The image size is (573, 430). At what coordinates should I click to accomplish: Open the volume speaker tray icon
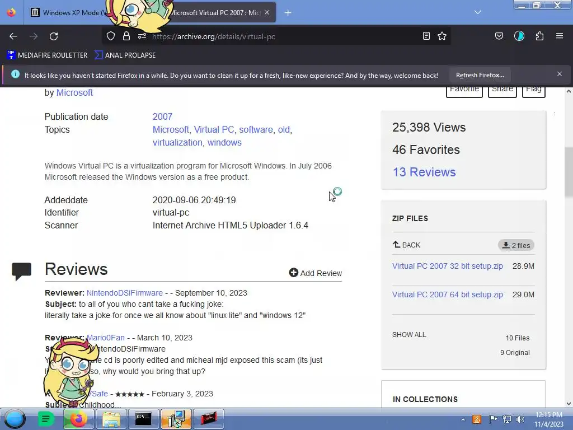coord(520,419)
